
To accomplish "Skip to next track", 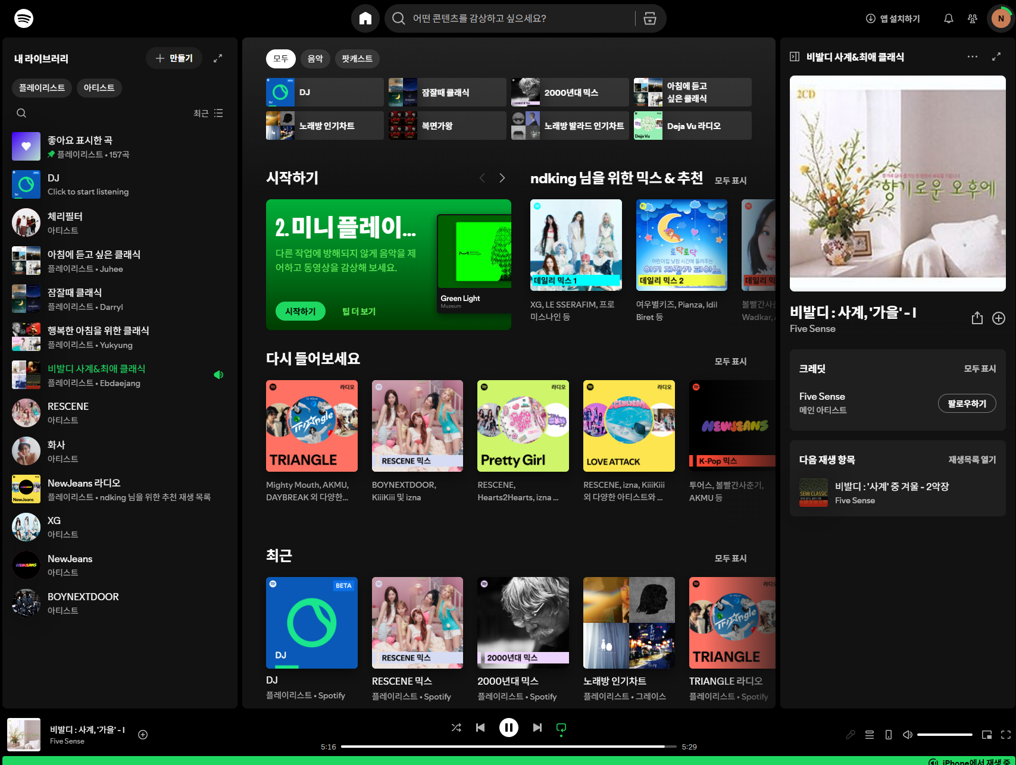I will pyautogui.click(x=537, y=728).
